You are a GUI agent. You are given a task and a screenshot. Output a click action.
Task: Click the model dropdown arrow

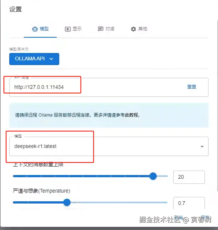click(202, 147)
